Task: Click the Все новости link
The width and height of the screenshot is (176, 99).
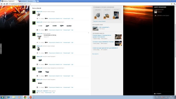Action: [95, 54]
